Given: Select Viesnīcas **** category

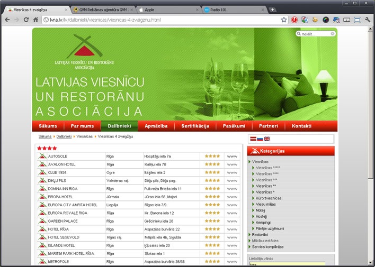Looking at the screenshot, I should click(267, 174).
